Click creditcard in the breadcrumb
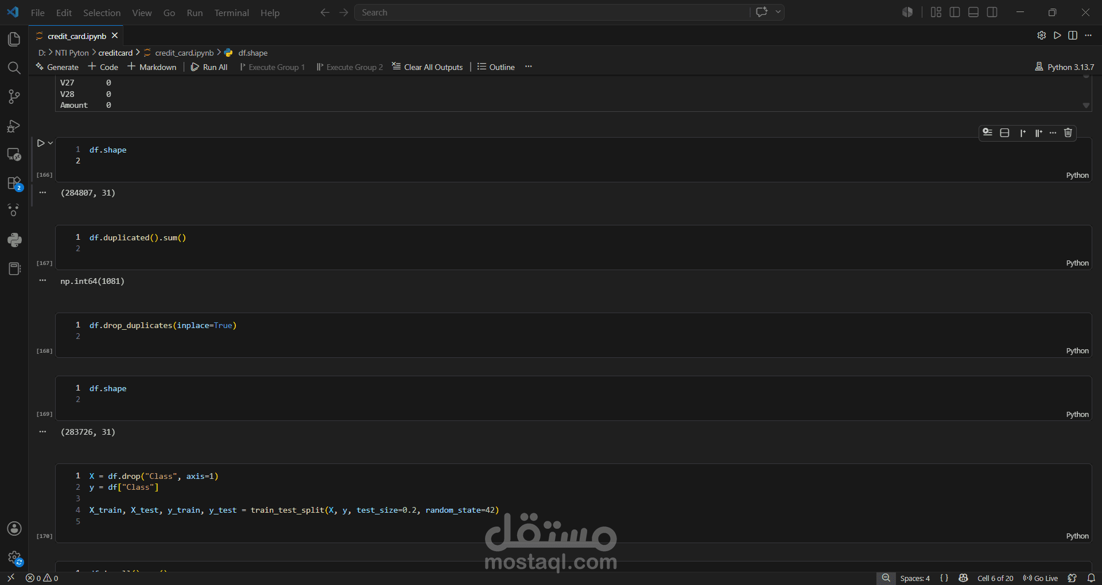 [115, 53]
